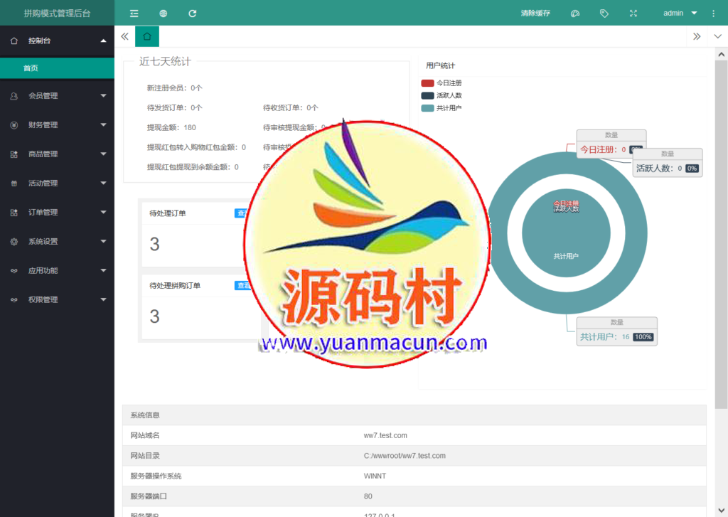Toggle 共计用户 legend item
This screenshot has width=728, height=517.
click(x=441, y=108)
